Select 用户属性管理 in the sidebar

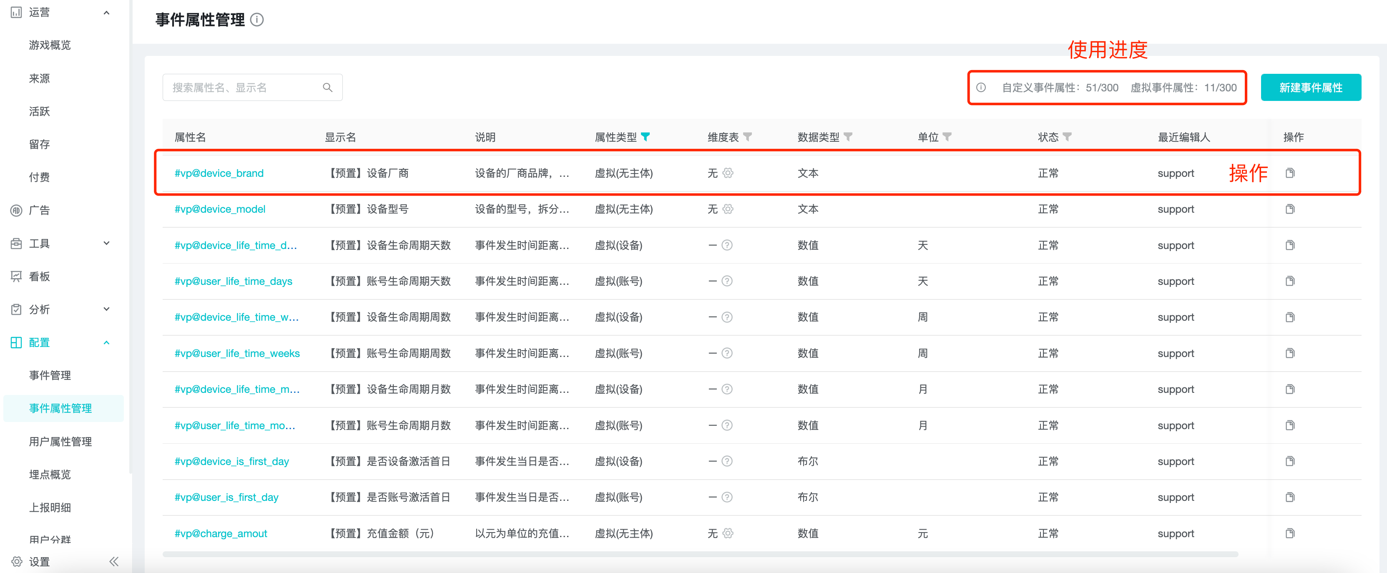tap(61, 442)
